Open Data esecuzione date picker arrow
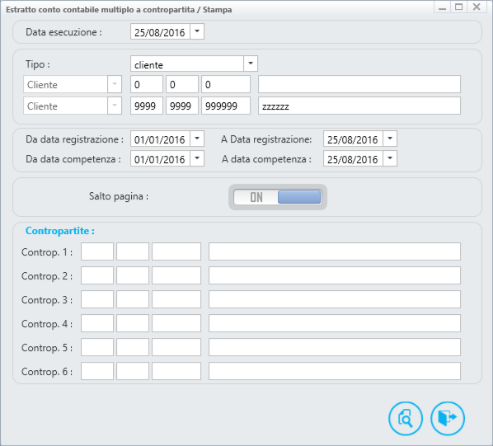493x446 pixels. tap(197, 31)
